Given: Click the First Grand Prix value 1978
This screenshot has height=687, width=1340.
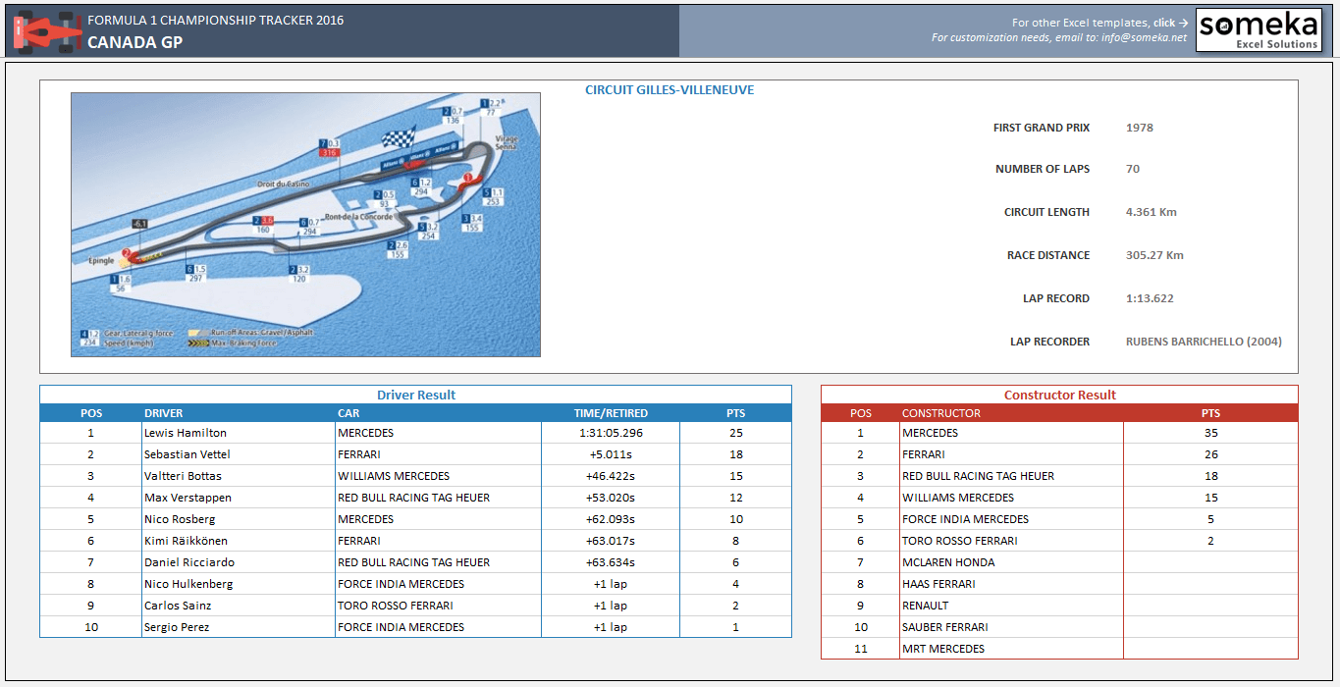Looking at the screenshot, I should tap(1140, 128).
